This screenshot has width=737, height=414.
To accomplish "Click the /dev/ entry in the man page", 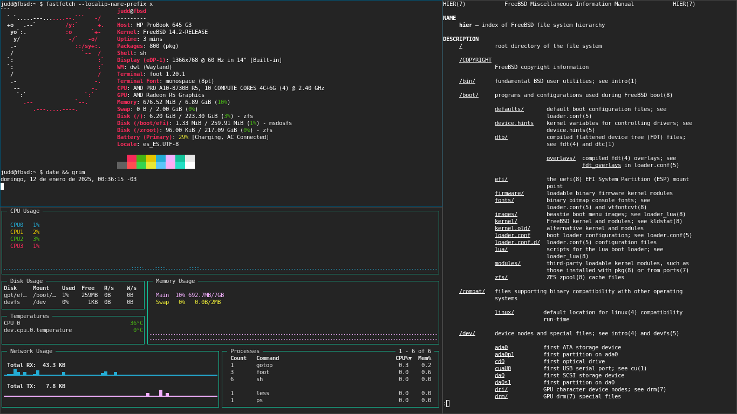I will pos(467,333).
